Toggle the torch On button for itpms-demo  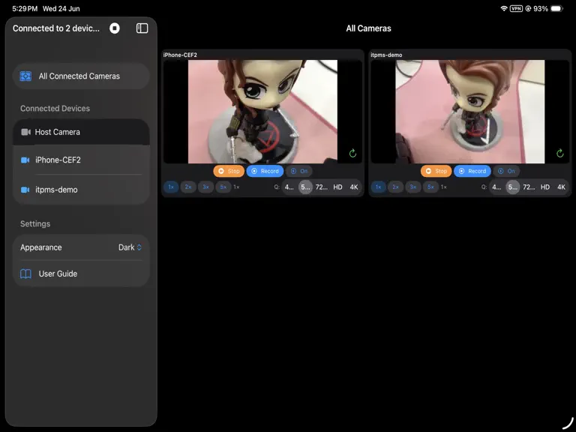tap(506, 171)
